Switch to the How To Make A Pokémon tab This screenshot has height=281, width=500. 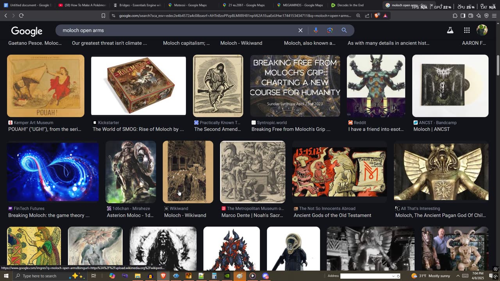click(82, 5)
